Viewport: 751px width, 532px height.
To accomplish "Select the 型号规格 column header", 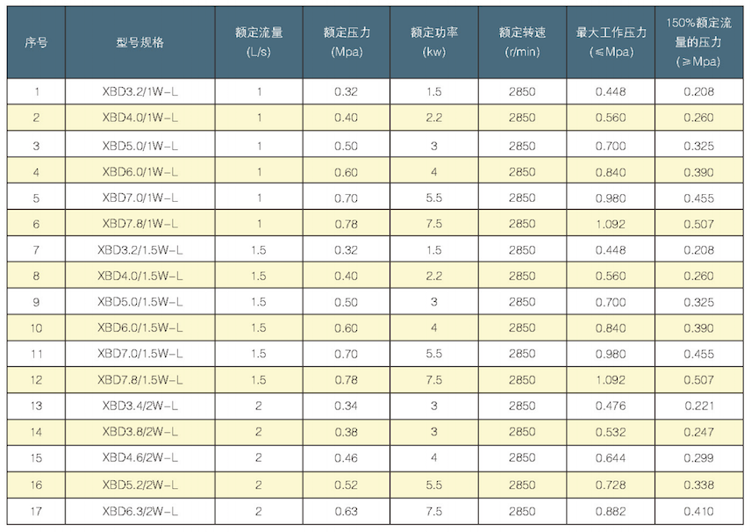I will click(x=140, y=42).
